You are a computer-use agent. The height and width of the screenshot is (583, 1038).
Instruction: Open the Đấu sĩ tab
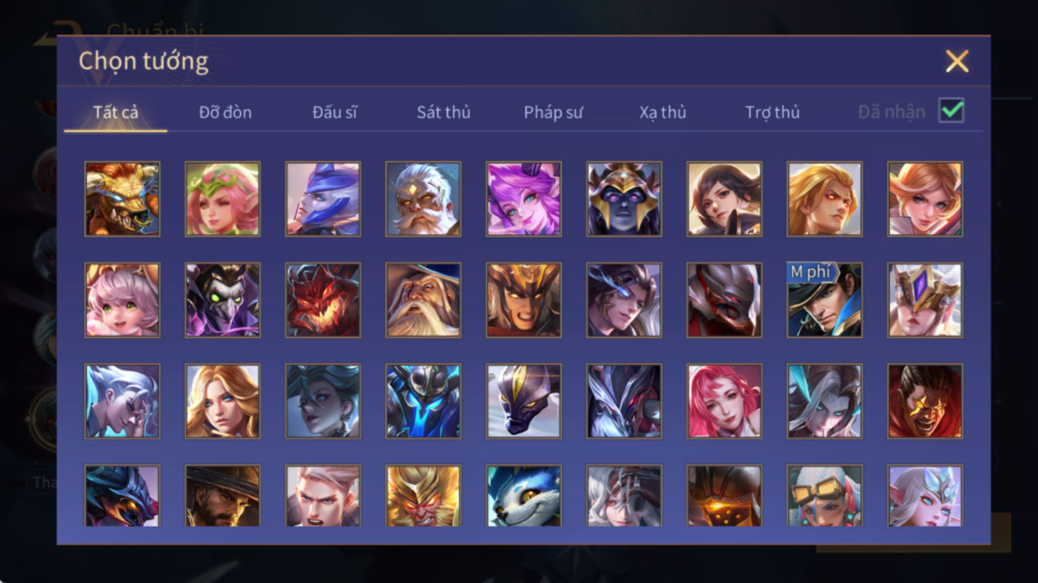pos(334,112)
